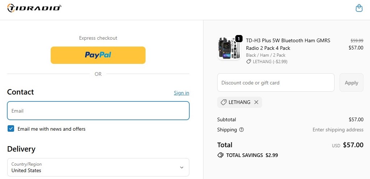The height and width of the screenshot is (179, 370).
Task: Click the quantity badge on product image
Action: 239,38
